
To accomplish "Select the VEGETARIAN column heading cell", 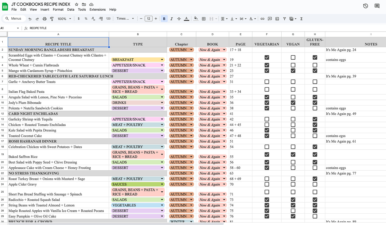I will [267, 42].
